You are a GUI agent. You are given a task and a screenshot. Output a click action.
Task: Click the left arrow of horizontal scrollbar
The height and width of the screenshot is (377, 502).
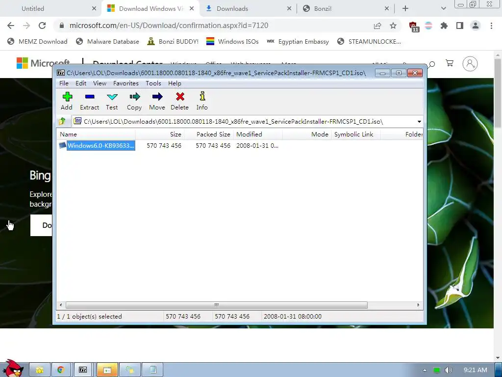point(61,305)
